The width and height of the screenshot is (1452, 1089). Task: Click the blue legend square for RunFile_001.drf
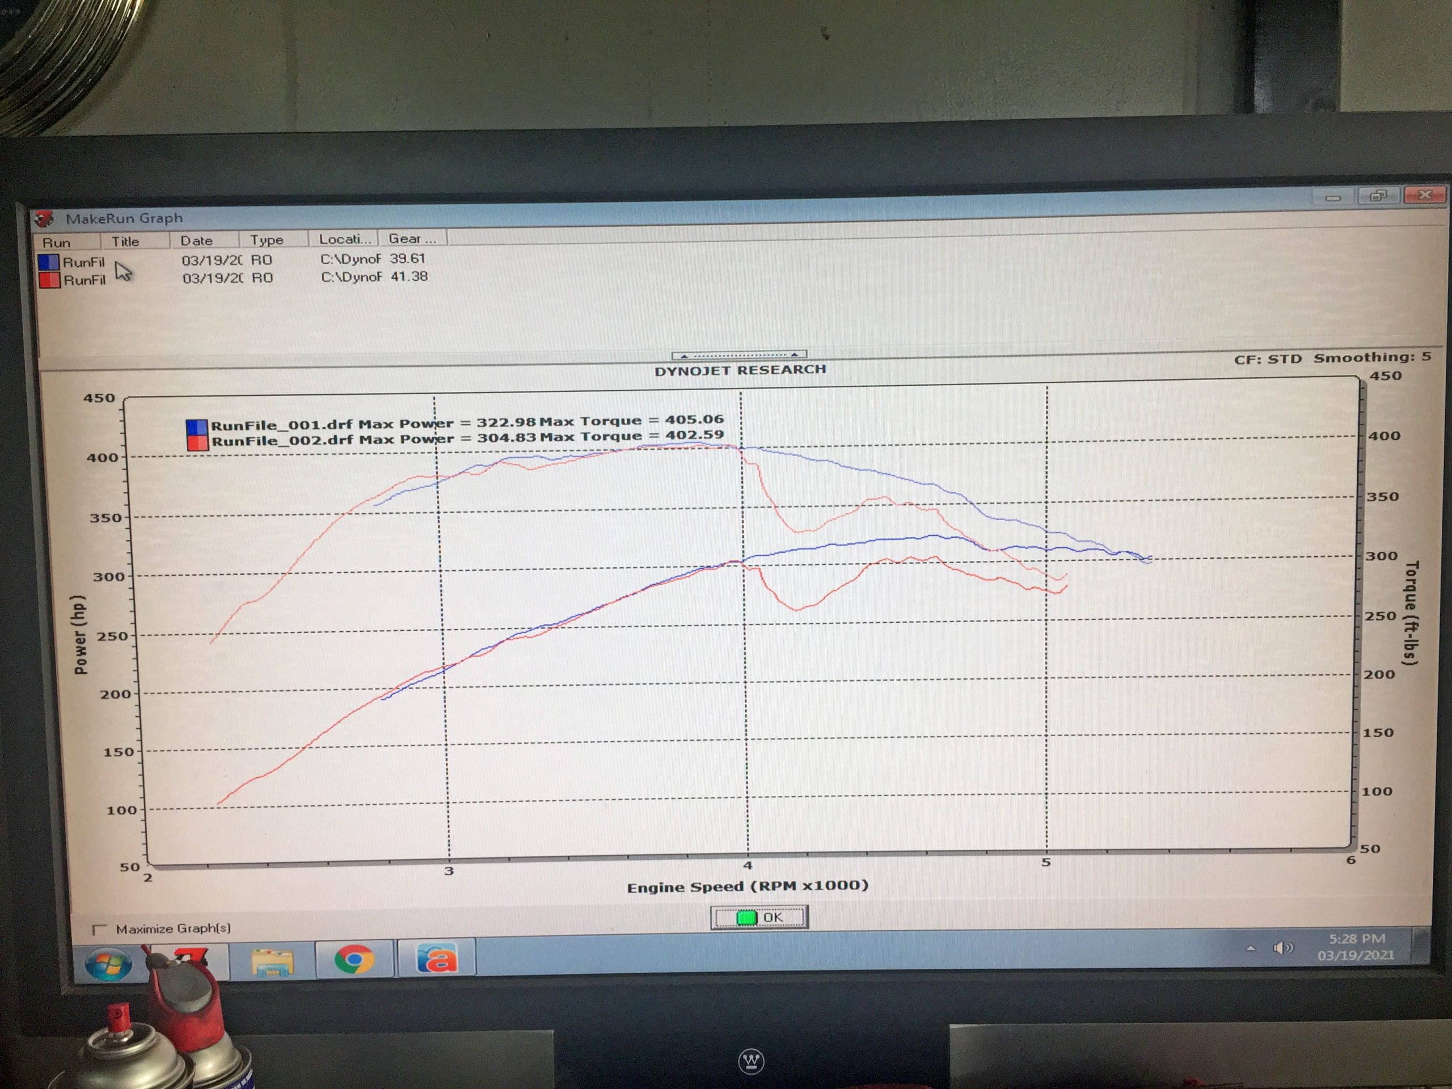pyautogui.click(x=197, y=425)
